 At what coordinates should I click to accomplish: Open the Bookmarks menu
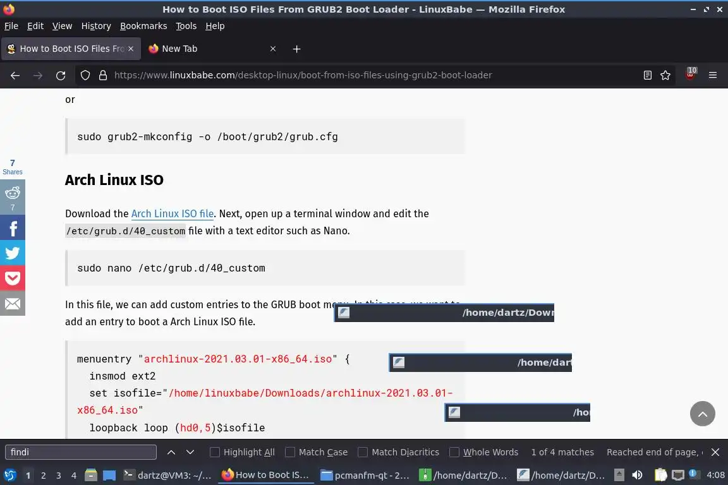pyautogui.click(x=143, y=26)
